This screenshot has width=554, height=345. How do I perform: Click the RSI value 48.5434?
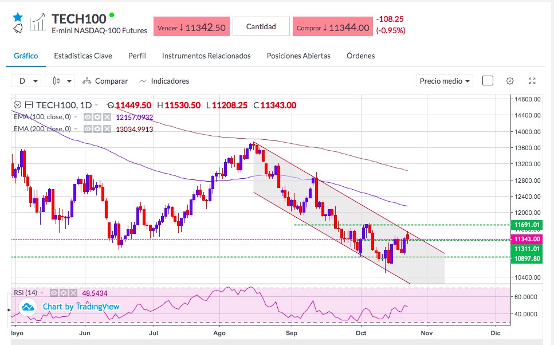coord(95,293)
